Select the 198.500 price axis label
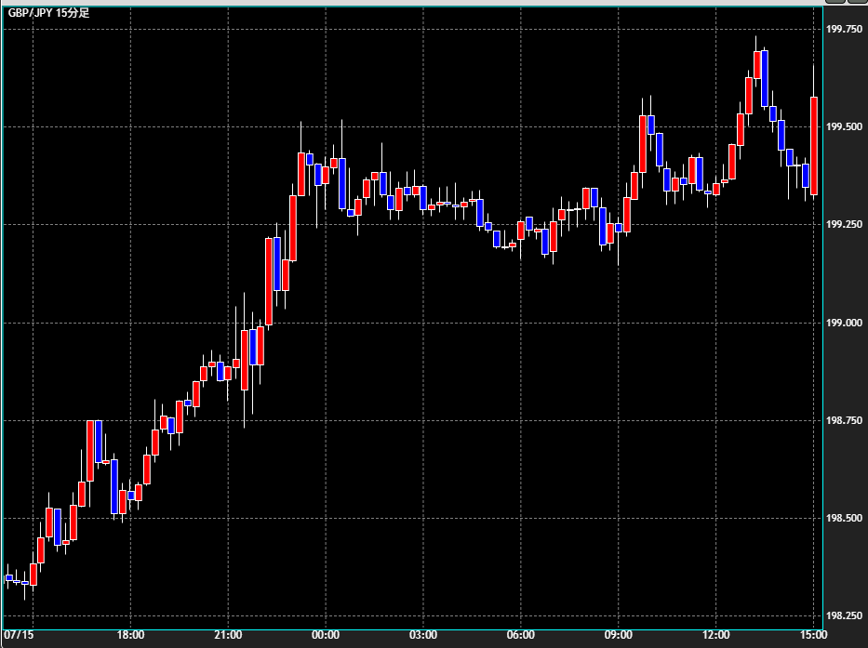868x648 pixels. [x=844, y=518]
